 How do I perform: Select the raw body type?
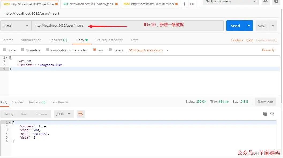[95, 50]
